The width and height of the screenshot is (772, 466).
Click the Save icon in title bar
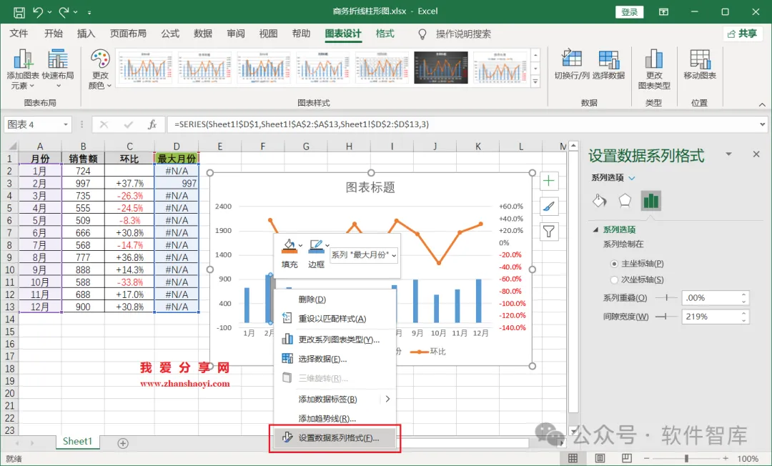tap(19, 12)
